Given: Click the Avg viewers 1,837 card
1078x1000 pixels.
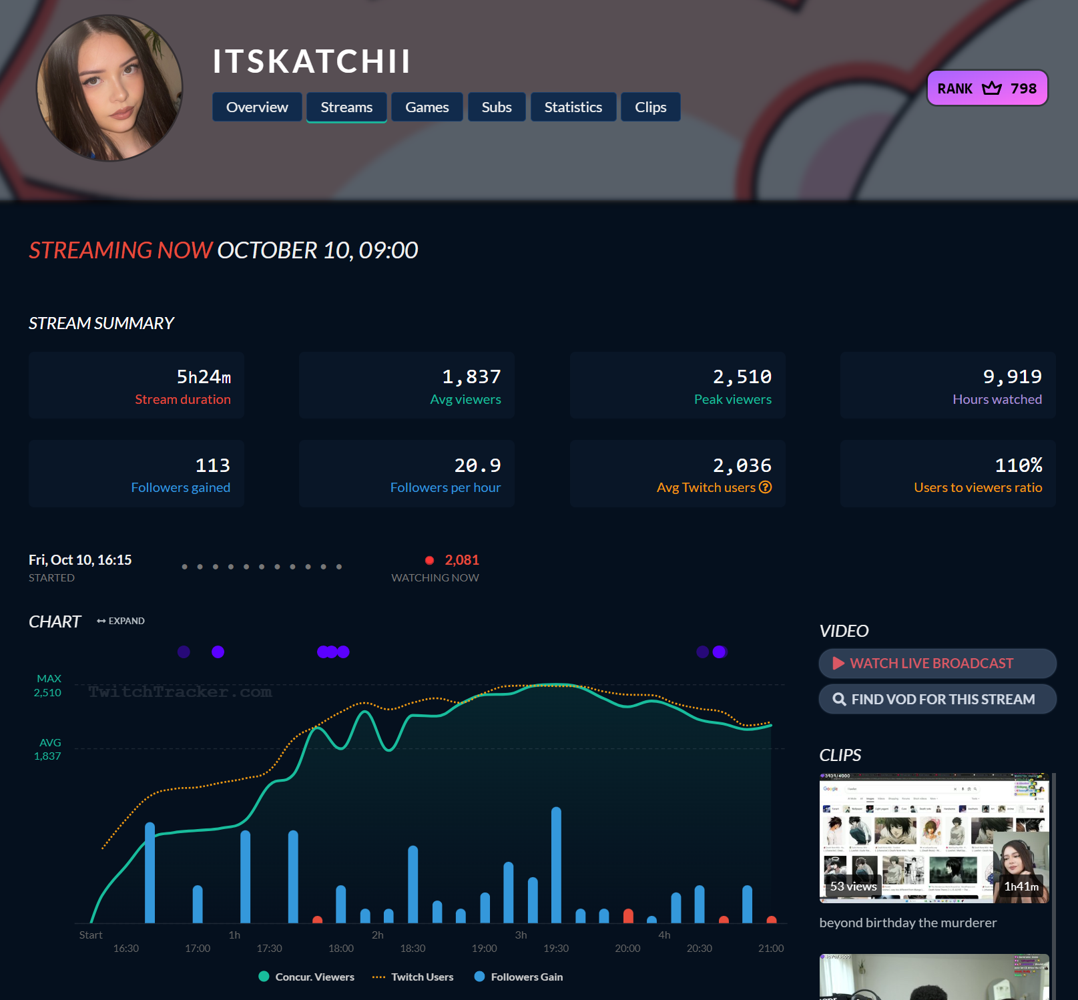Looking at the screenshot, I should pyautogui.click(x=407, y=386).
